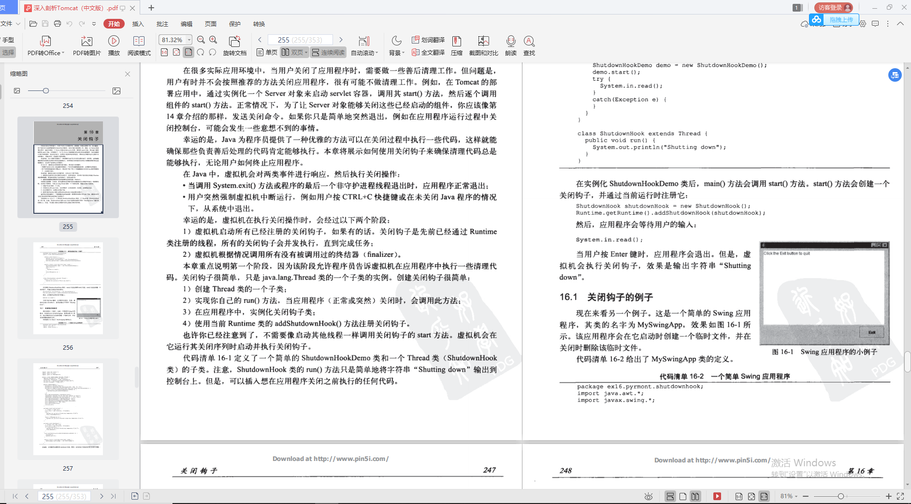Open the 文件 file menu dropdown
This screenshot has width=911, height=504.
coord(10,24)
